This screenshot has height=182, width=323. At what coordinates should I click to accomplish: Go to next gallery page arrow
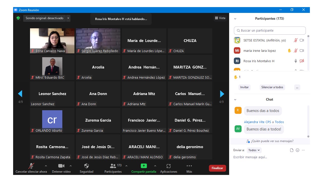coord(222,94)
